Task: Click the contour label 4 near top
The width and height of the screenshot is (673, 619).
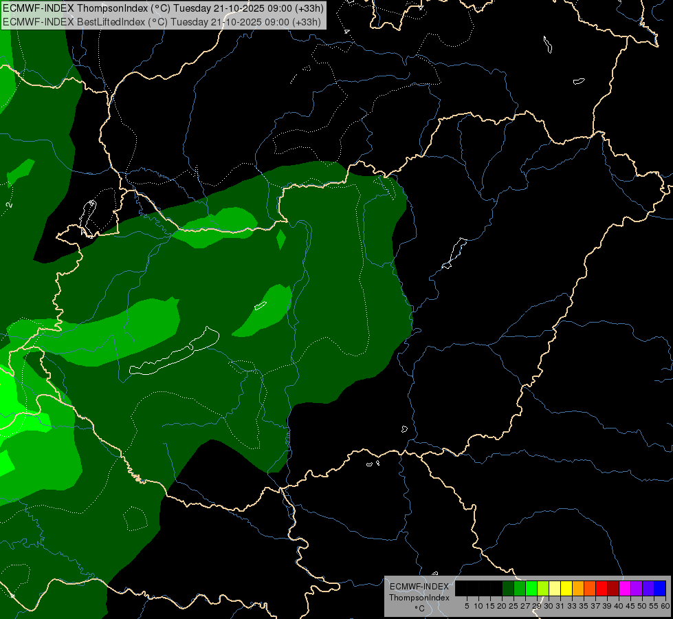Action: coord(346,32)
